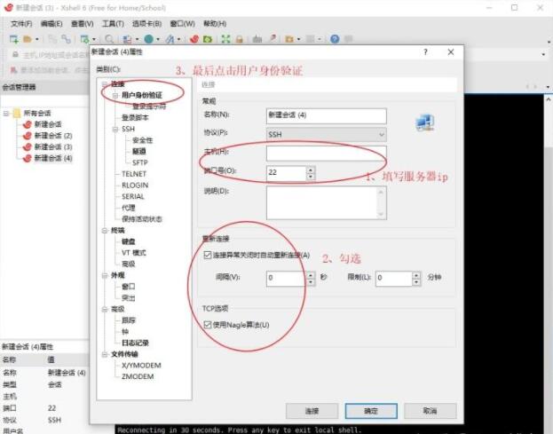Click the 确定 button
Screen dimensions: 553x434
click(371, 411)
